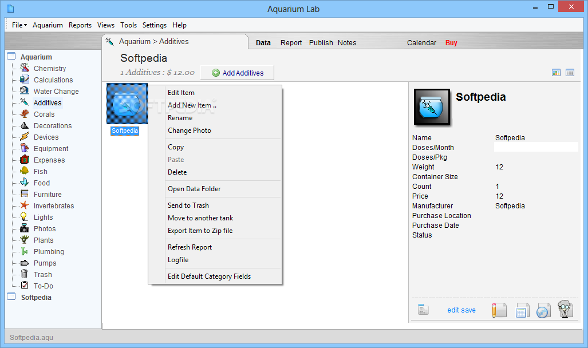
Task: Click the Doses/Month value field
Action: [536, 147]
